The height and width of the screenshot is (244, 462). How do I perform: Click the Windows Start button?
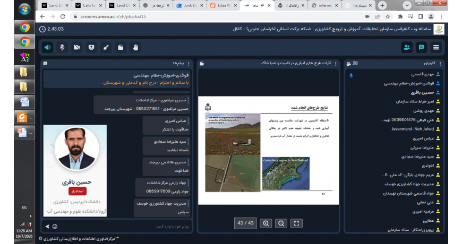click(24, 10)
